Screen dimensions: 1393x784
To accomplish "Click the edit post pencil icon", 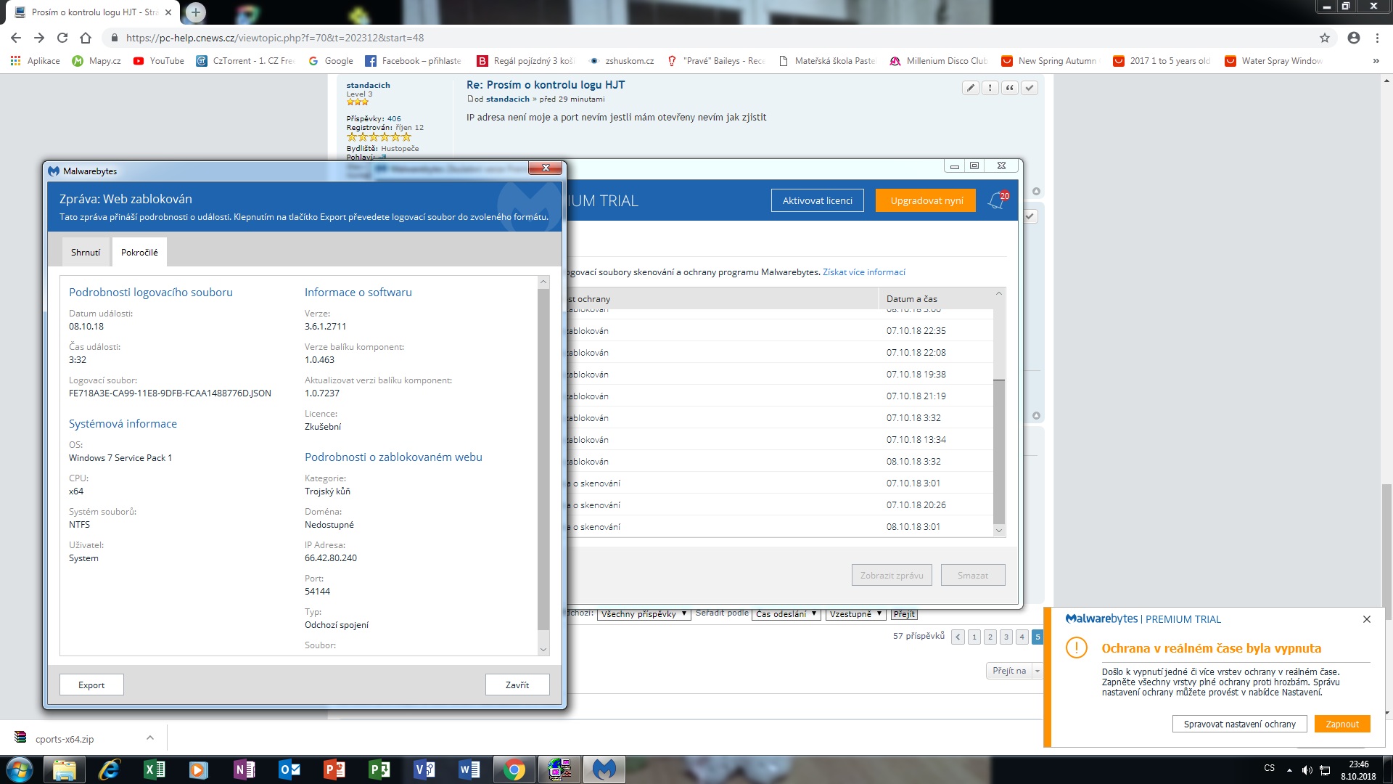I will (x=970, y=88).
